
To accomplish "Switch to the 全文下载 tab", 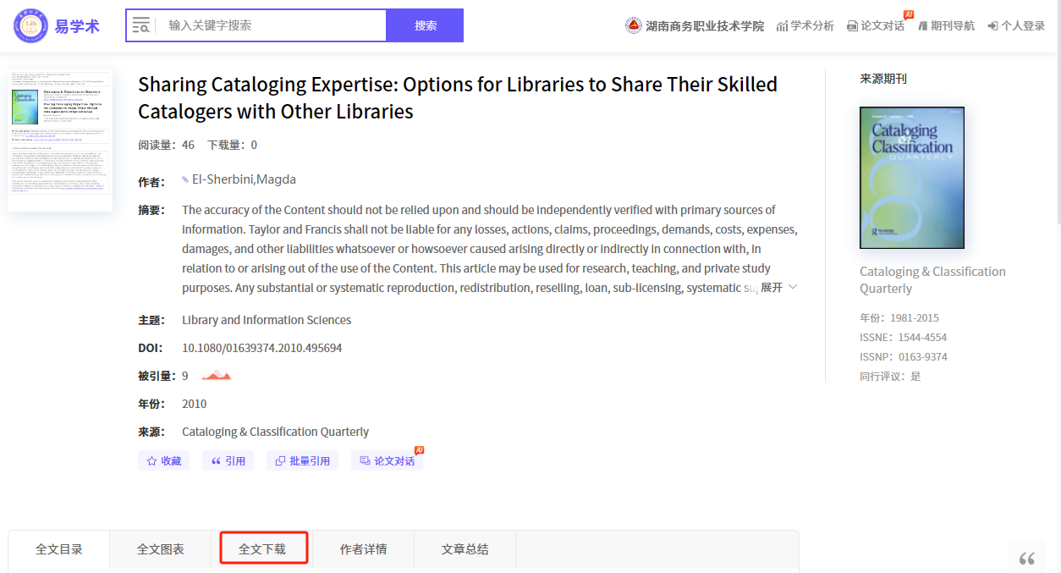I will (x=262, y=549).
